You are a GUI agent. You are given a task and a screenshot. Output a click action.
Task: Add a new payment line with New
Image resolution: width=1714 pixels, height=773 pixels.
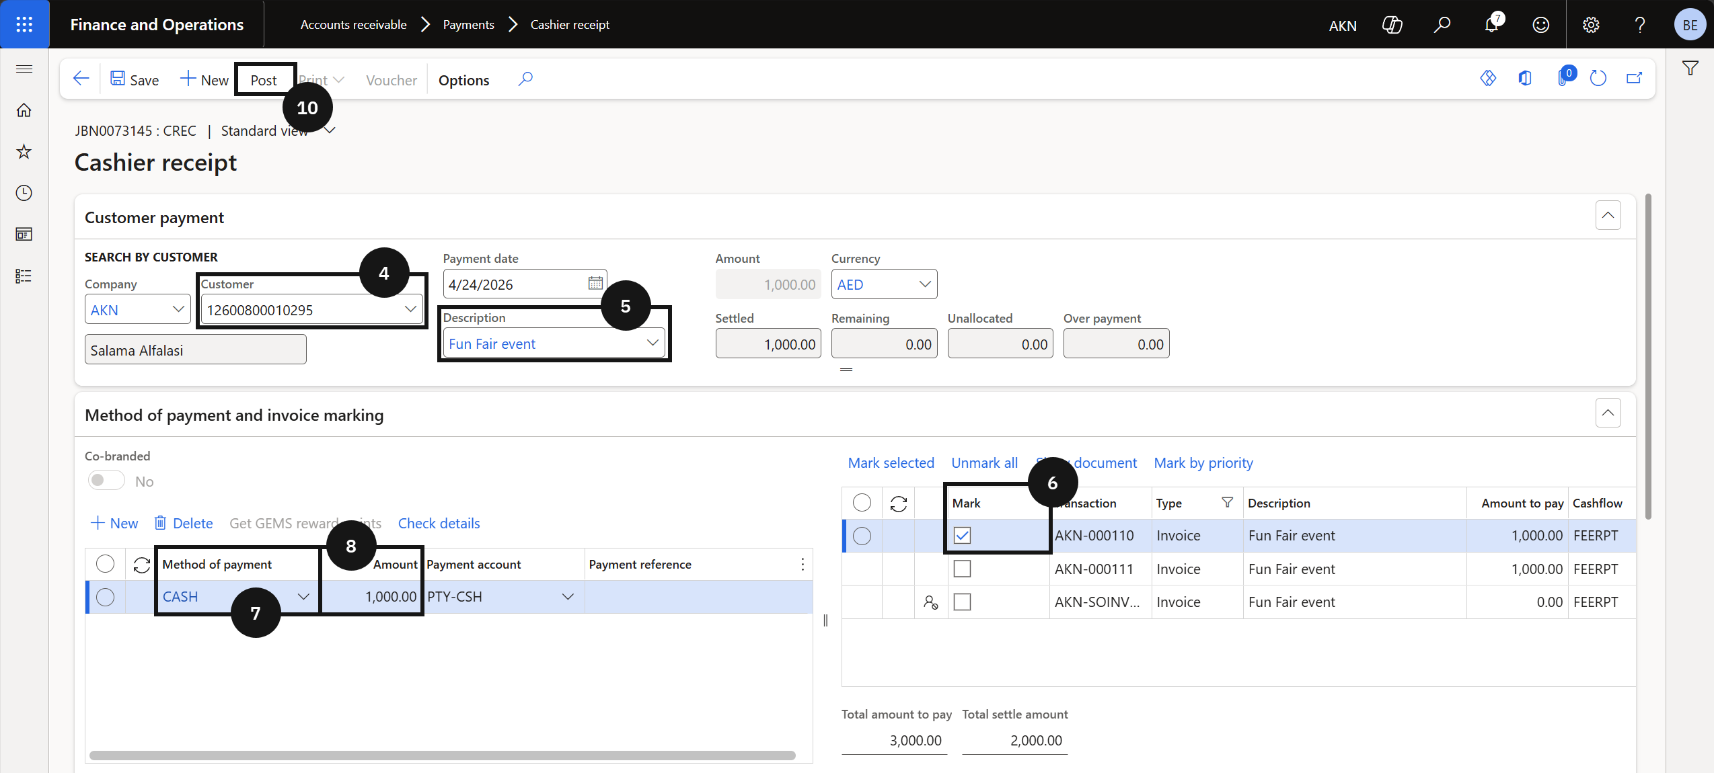pos(114,524)
